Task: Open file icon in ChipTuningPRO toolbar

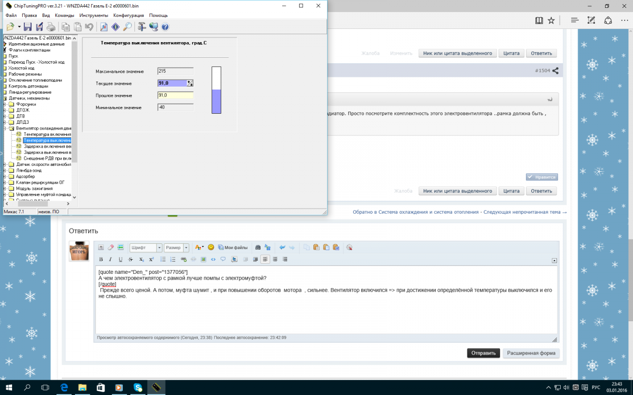Action: (11, 26)
